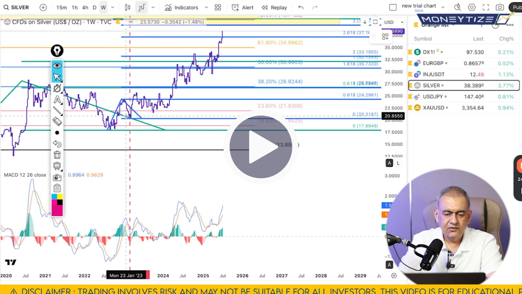Open the Indicators panel
Screen dimensions: 522x294
(181, 7)
